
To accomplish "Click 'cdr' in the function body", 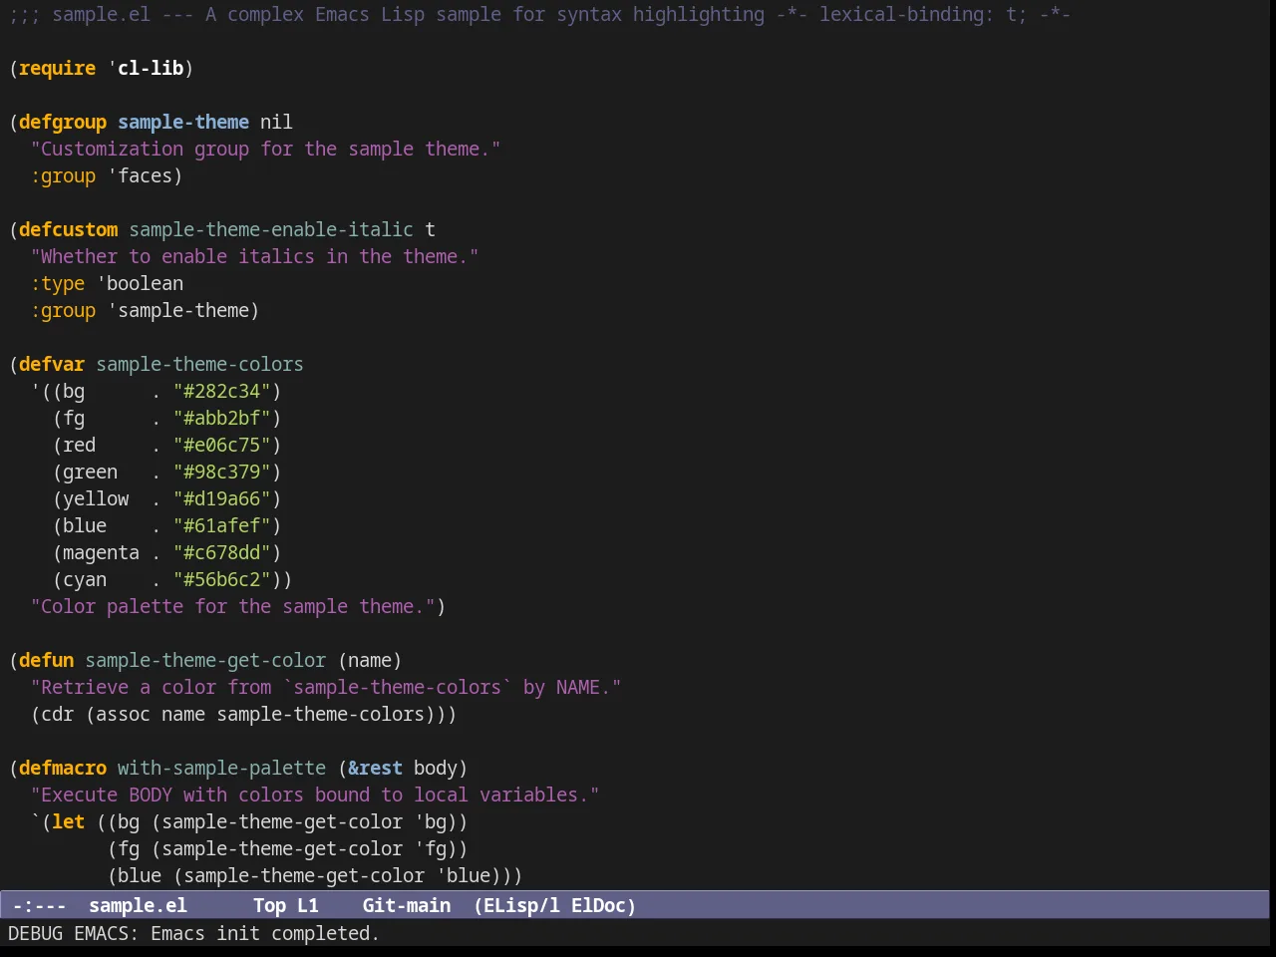I will [58, 714].
